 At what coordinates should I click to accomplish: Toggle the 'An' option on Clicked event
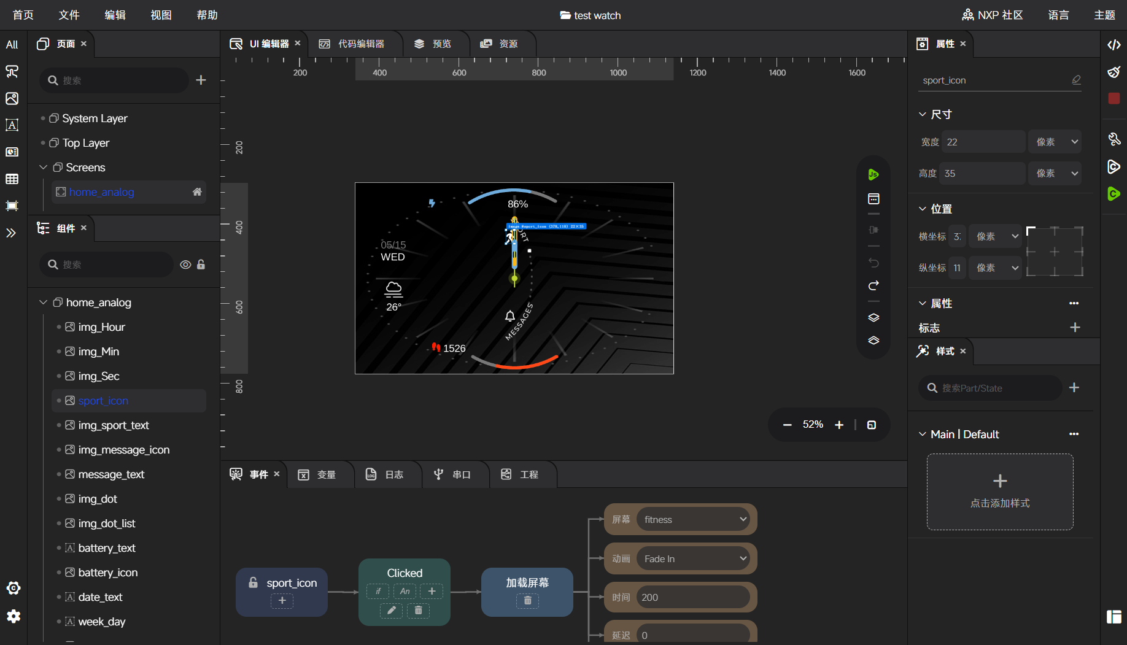click(405, 591)
